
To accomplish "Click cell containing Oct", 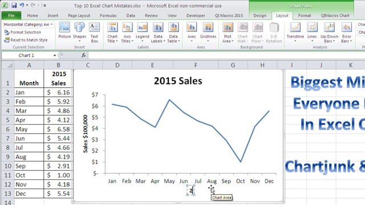I will click(29, 175).
